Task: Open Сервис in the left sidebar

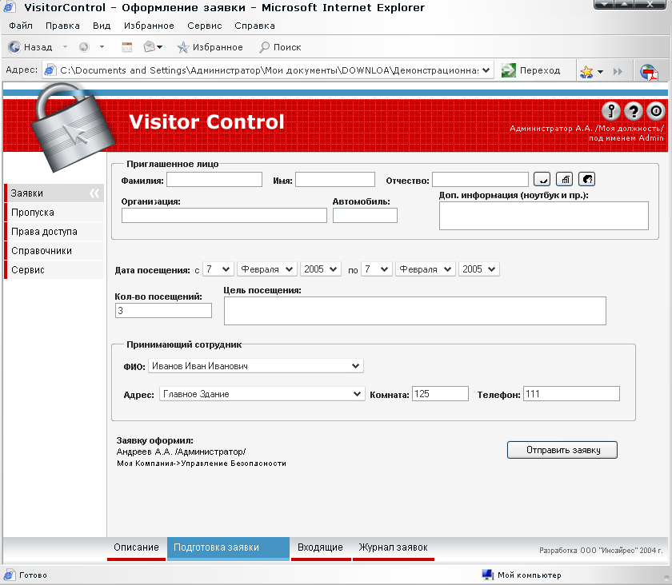Action: coord(54,270)
